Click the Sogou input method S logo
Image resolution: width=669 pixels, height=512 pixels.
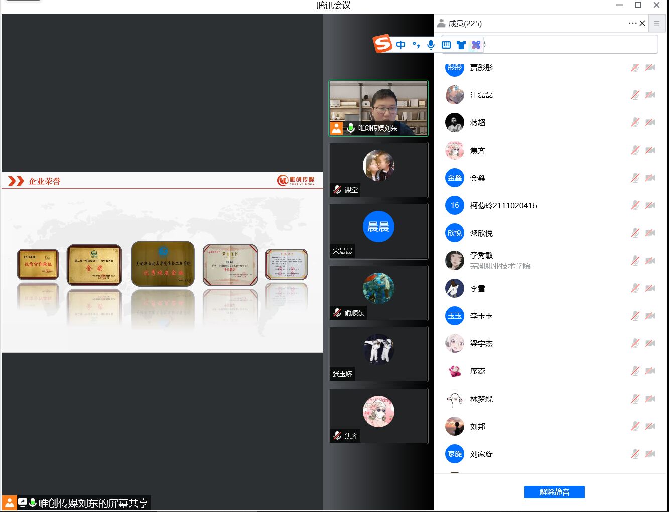[382, 44]
